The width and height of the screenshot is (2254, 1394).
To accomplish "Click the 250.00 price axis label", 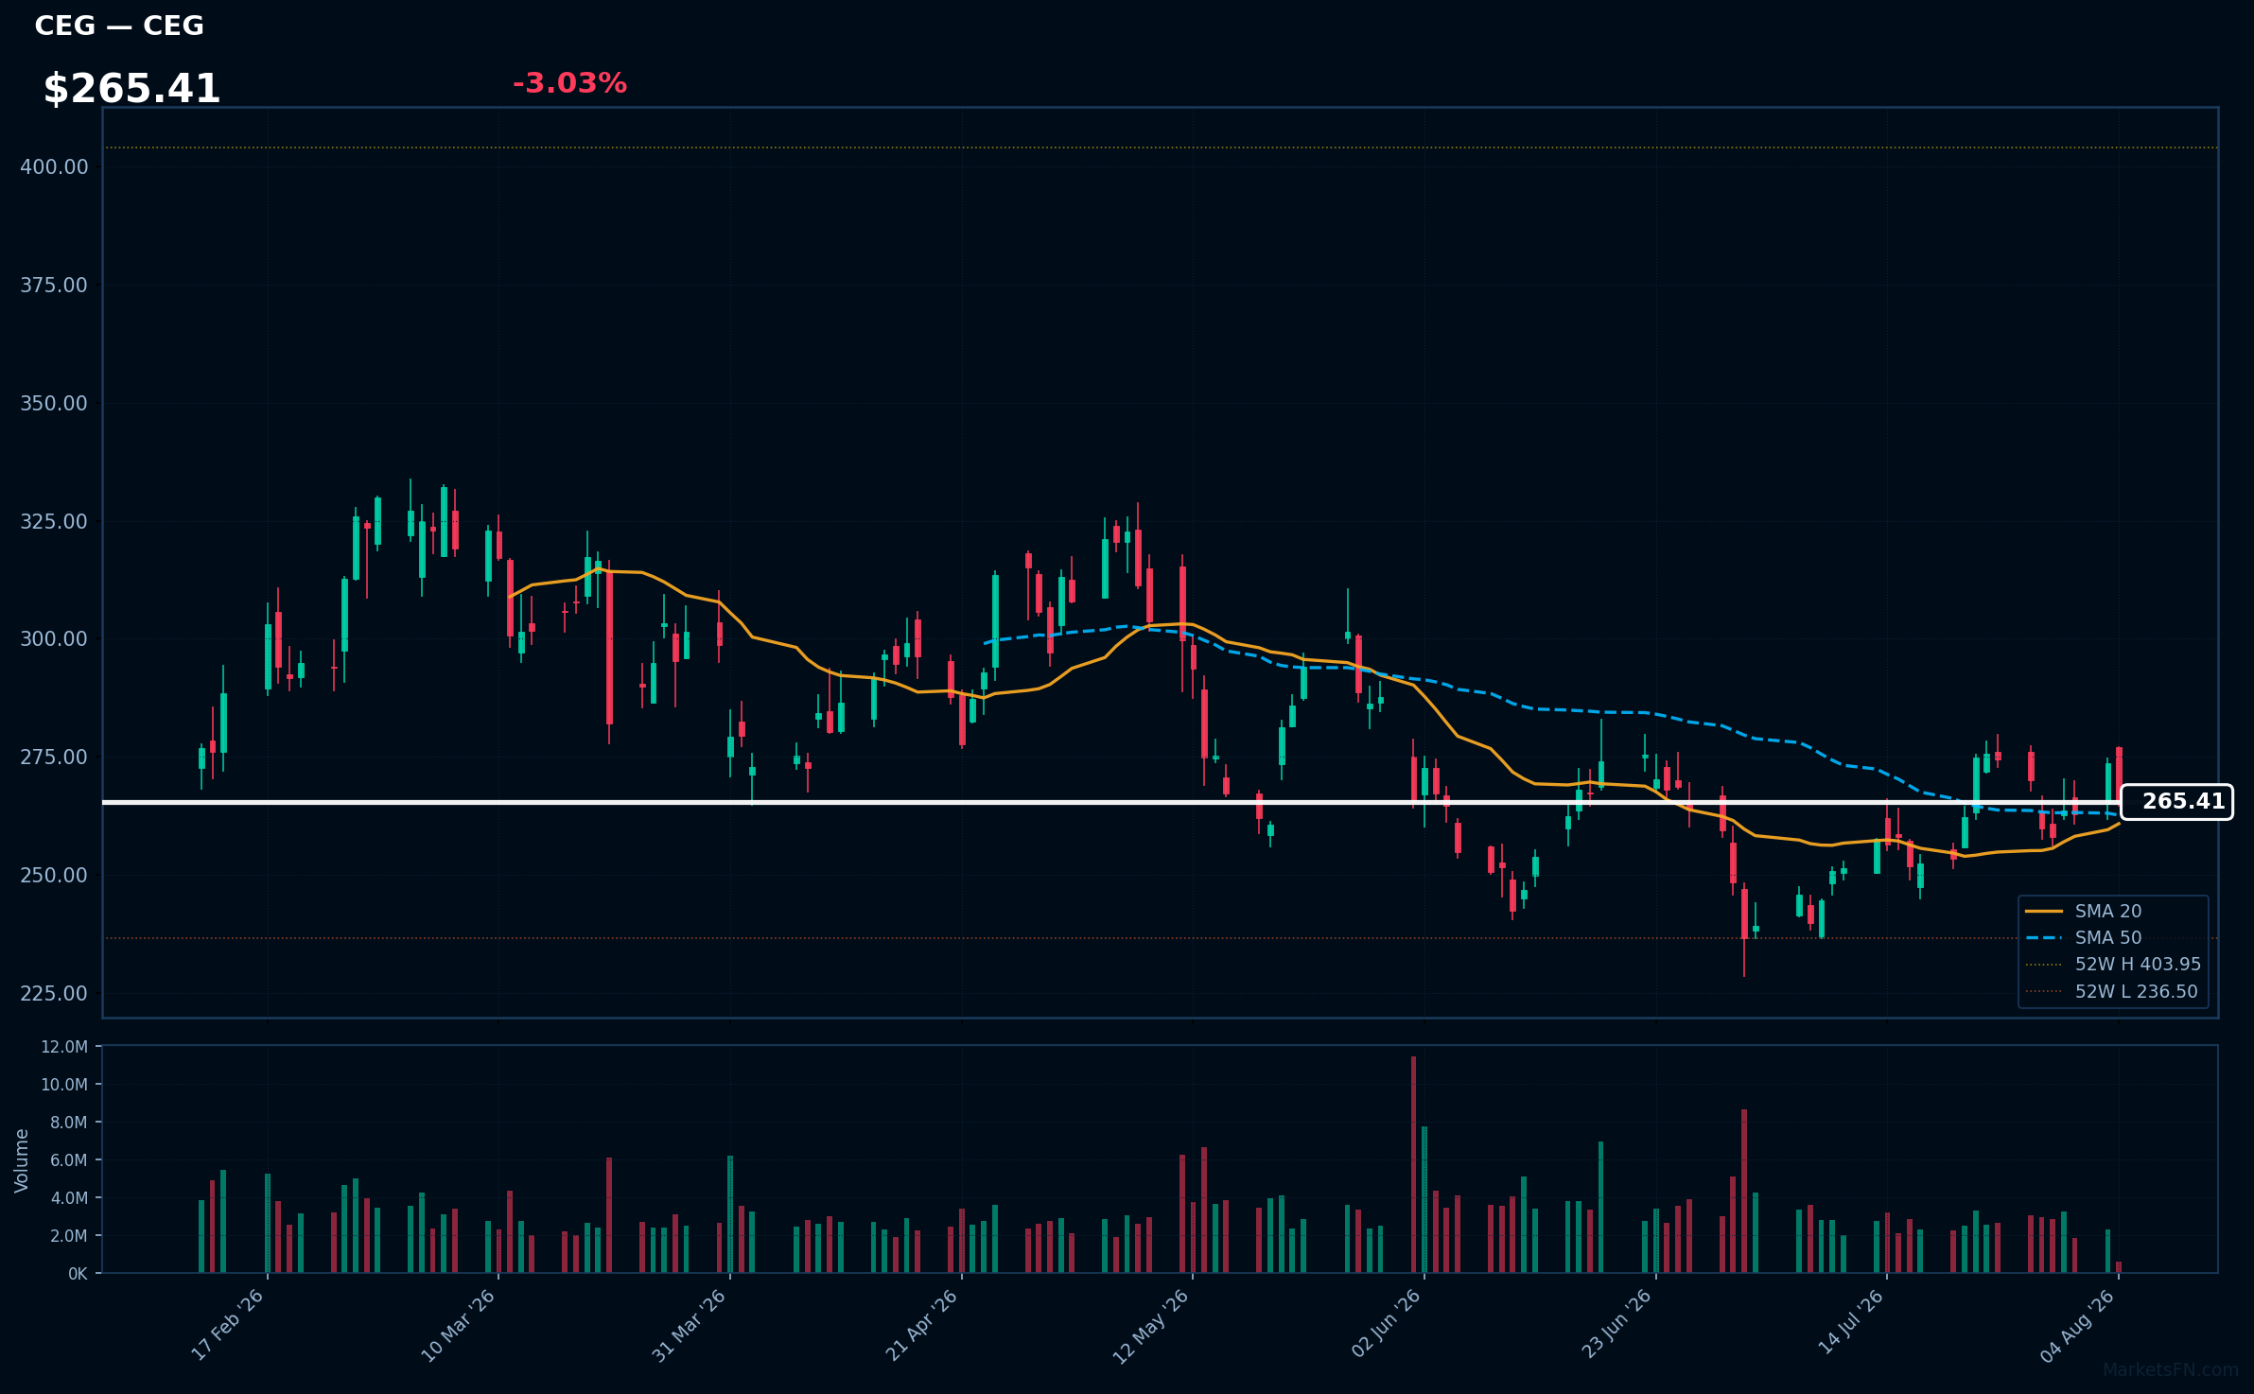I will point(54,876).
